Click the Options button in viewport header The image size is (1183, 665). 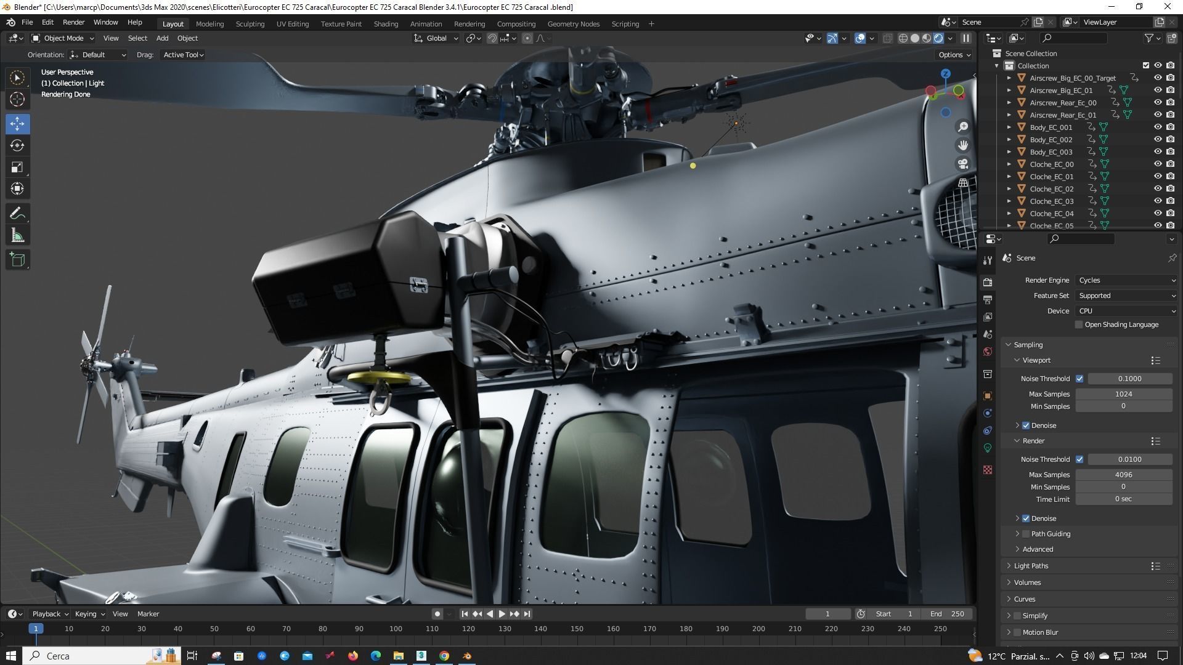[954, 55]
